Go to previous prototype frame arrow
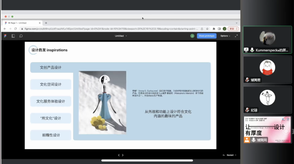The width and height of the screenshot is (294, 164). pos(119,155)
